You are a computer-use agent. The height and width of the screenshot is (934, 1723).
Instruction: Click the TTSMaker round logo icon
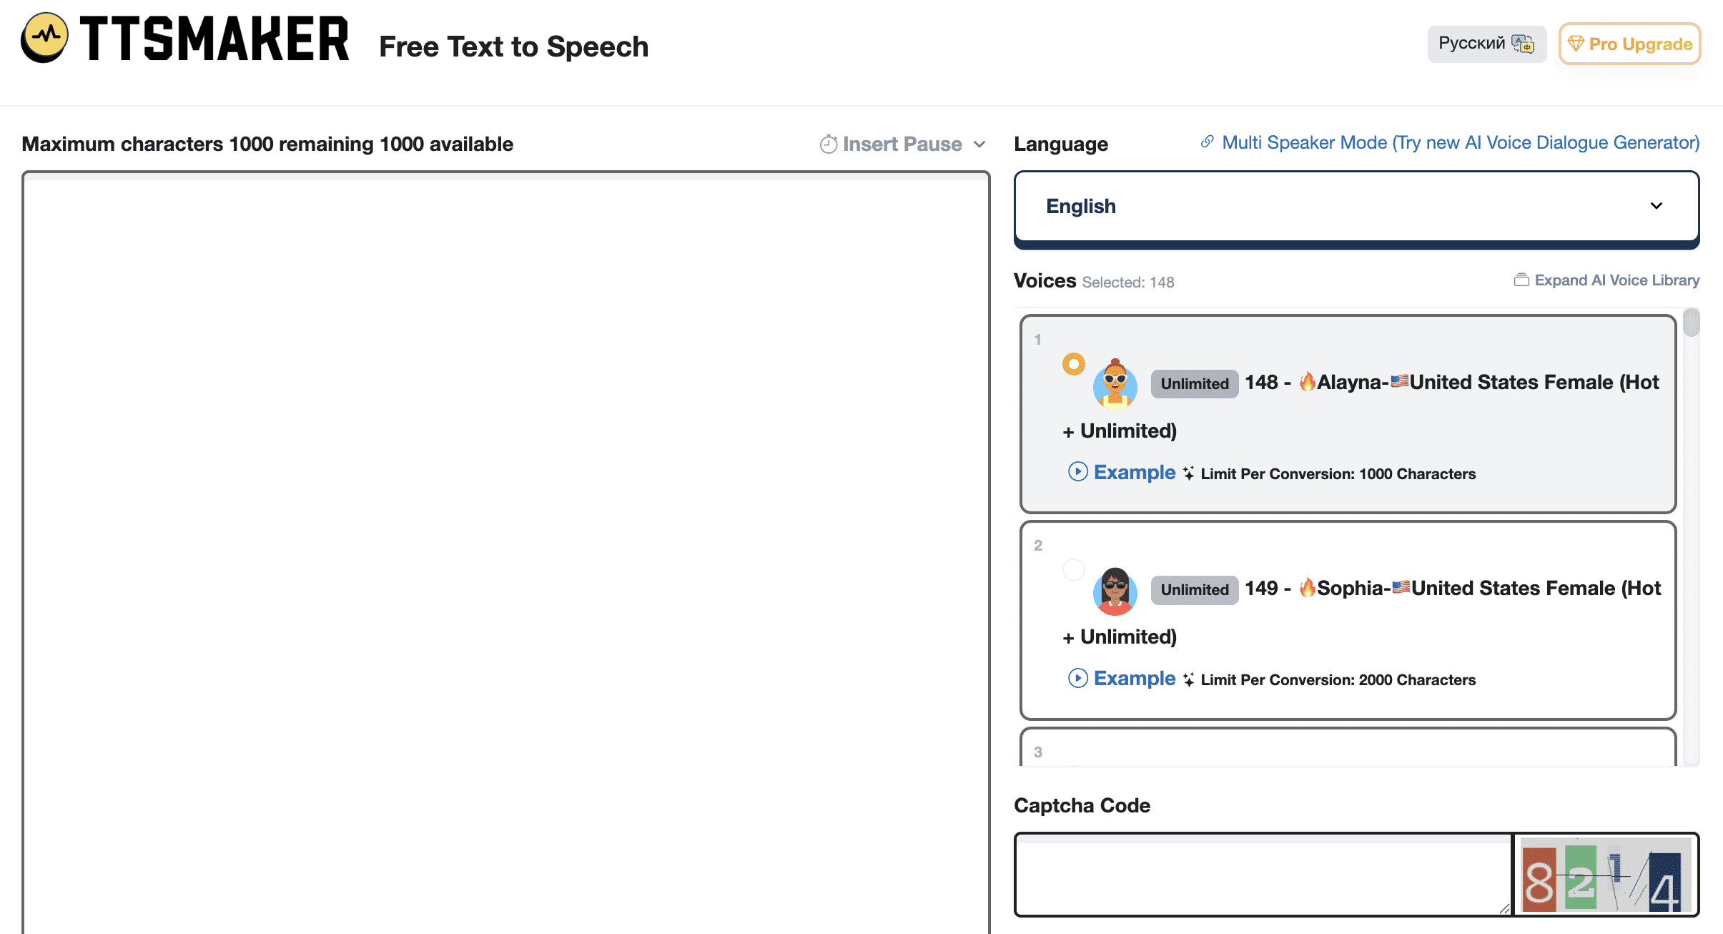pyautogui.click(x=45, y=37)
